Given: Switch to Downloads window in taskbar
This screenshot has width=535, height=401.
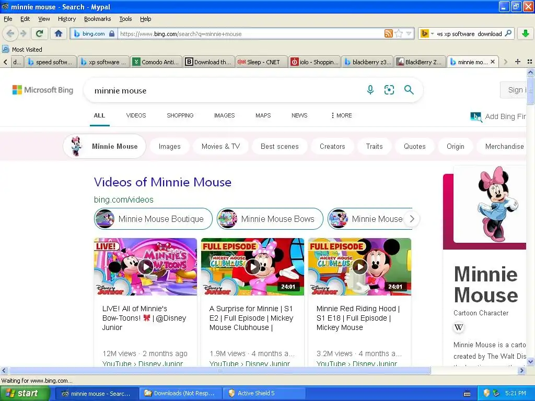Looking at the screenshot, I should tap(180, 394).
